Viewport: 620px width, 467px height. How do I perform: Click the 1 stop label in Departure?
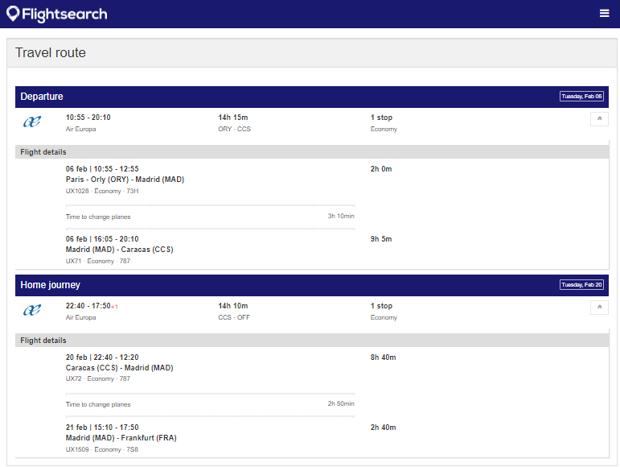click(381, 117)
